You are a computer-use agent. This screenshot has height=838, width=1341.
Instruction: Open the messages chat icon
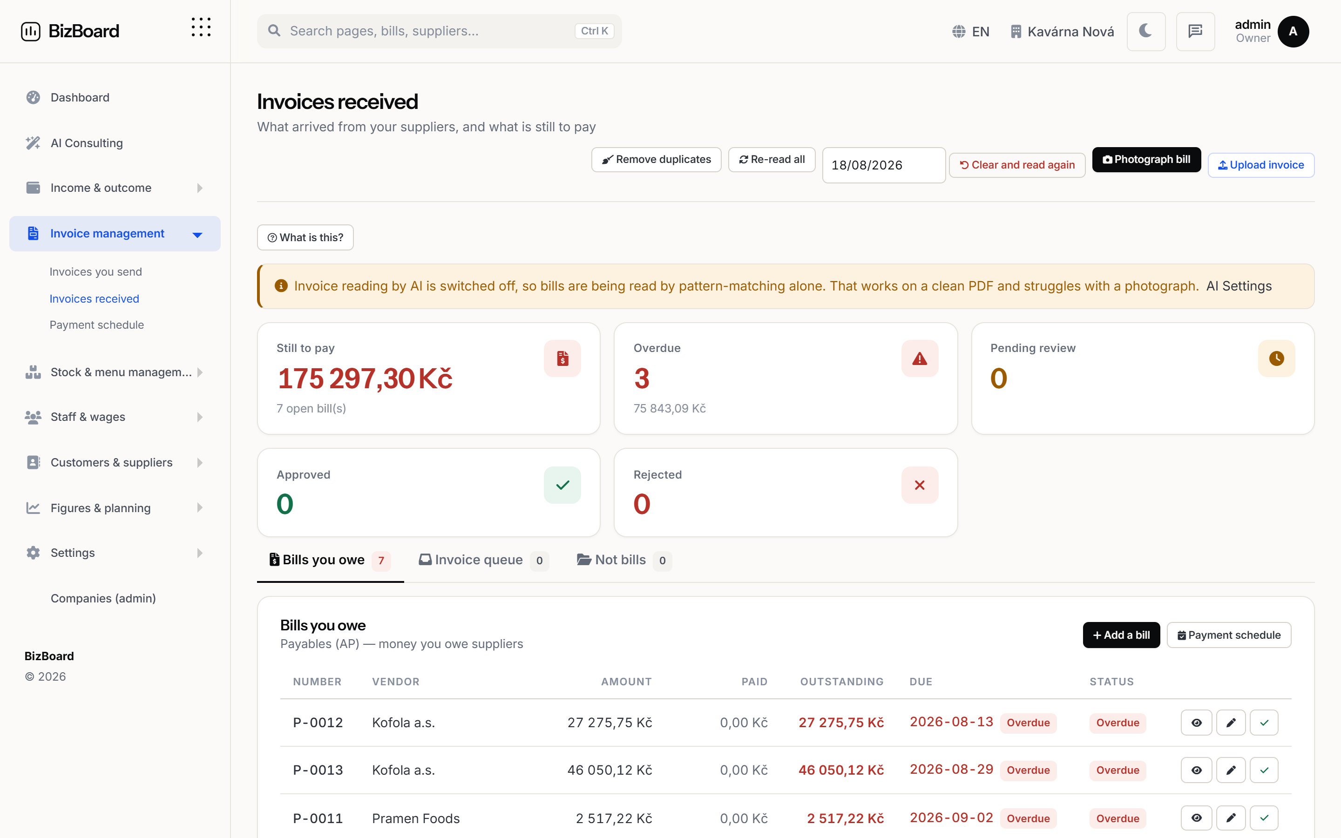click(1195, 32)
